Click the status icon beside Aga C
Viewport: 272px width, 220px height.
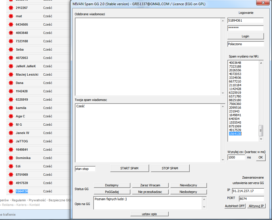pos(11,116)
